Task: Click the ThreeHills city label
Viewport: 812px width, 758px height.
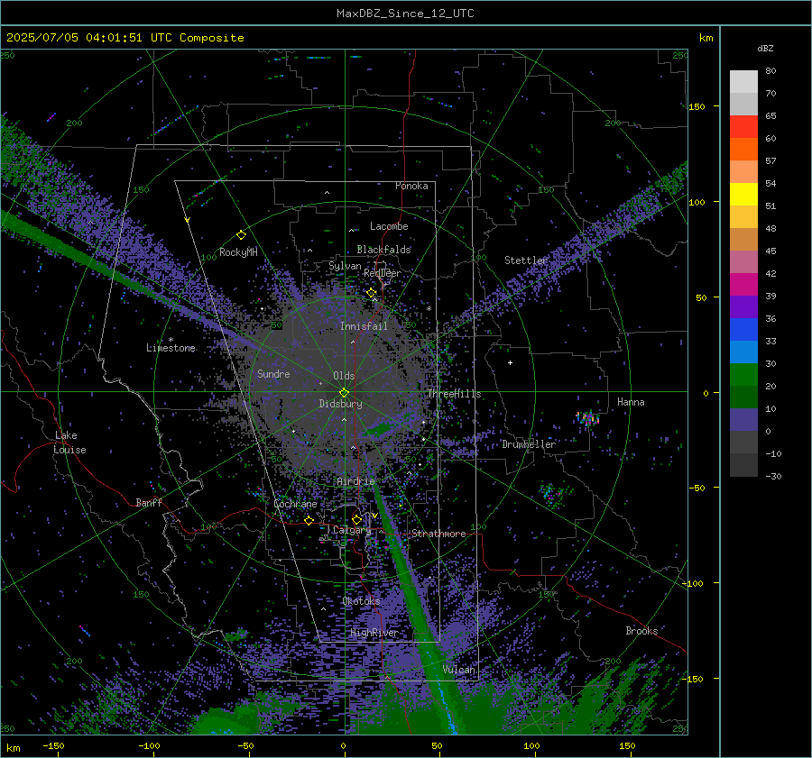Action: [x=454, y=394]
